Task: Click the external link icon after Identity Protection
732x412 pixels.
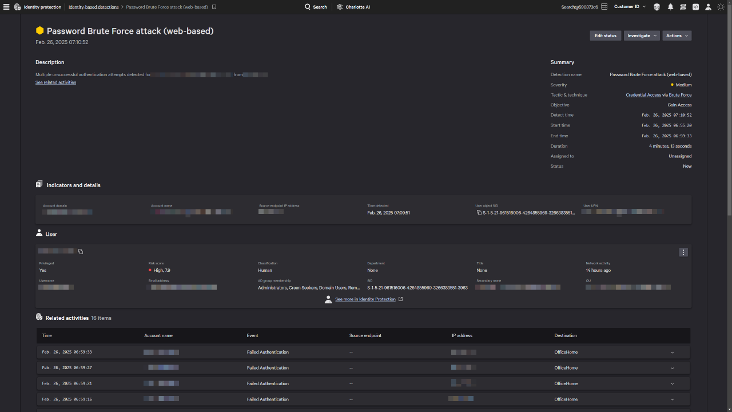Action: pos(400,299)
